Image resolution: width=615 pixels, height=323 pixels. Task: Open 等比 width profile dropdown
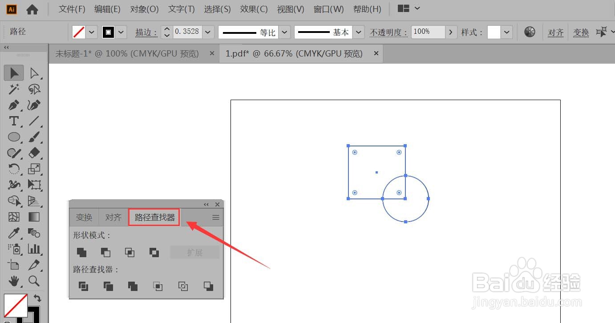pyautogui.click(x=285, y=32)
